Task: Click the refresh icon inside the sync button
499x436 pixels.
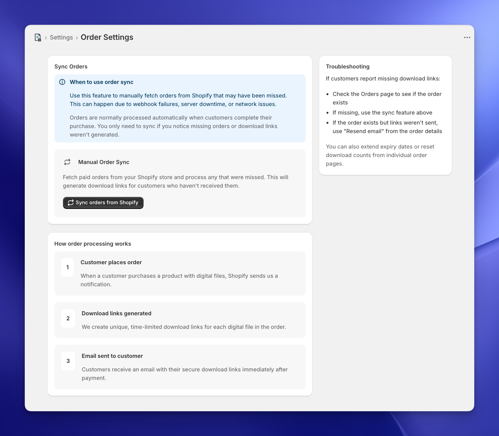Action: point(70,202)
